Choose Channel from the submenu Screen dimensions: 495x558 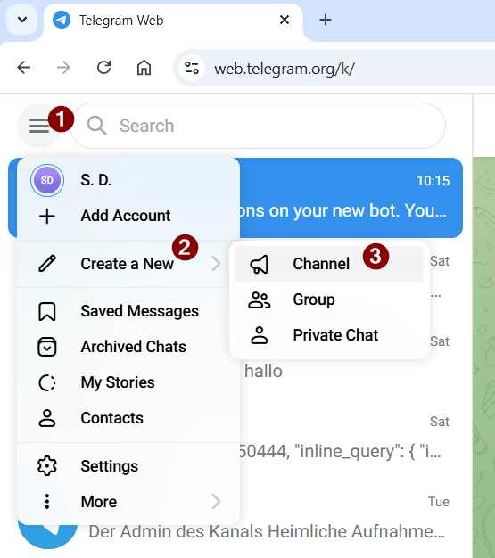(329, 264)
